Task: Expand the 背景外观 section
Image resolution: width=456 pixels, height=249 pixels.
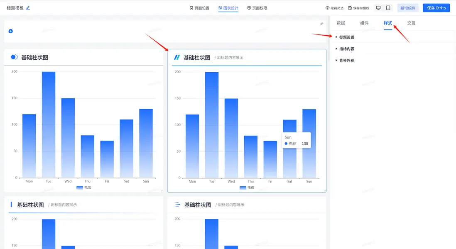Action: [x=345, y=61]
